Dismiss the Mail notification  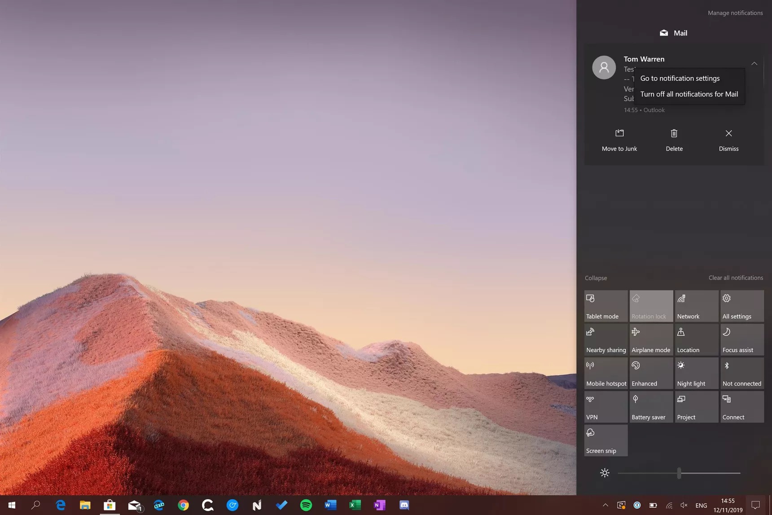(728, 140)
